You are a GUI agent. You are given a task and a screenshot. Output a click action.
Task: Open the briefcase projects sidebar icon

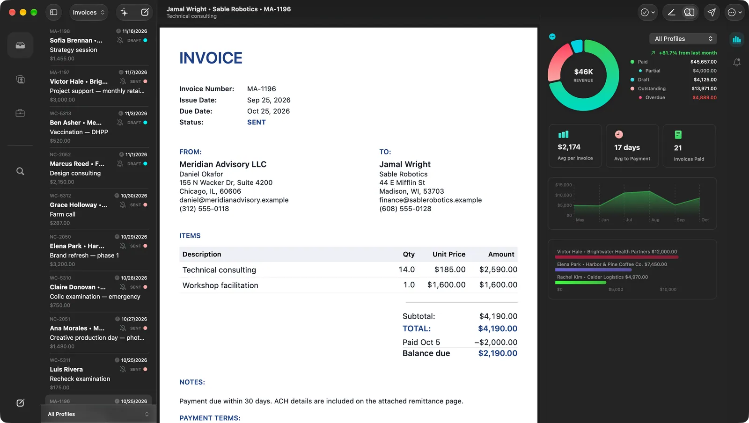point(20,113)
